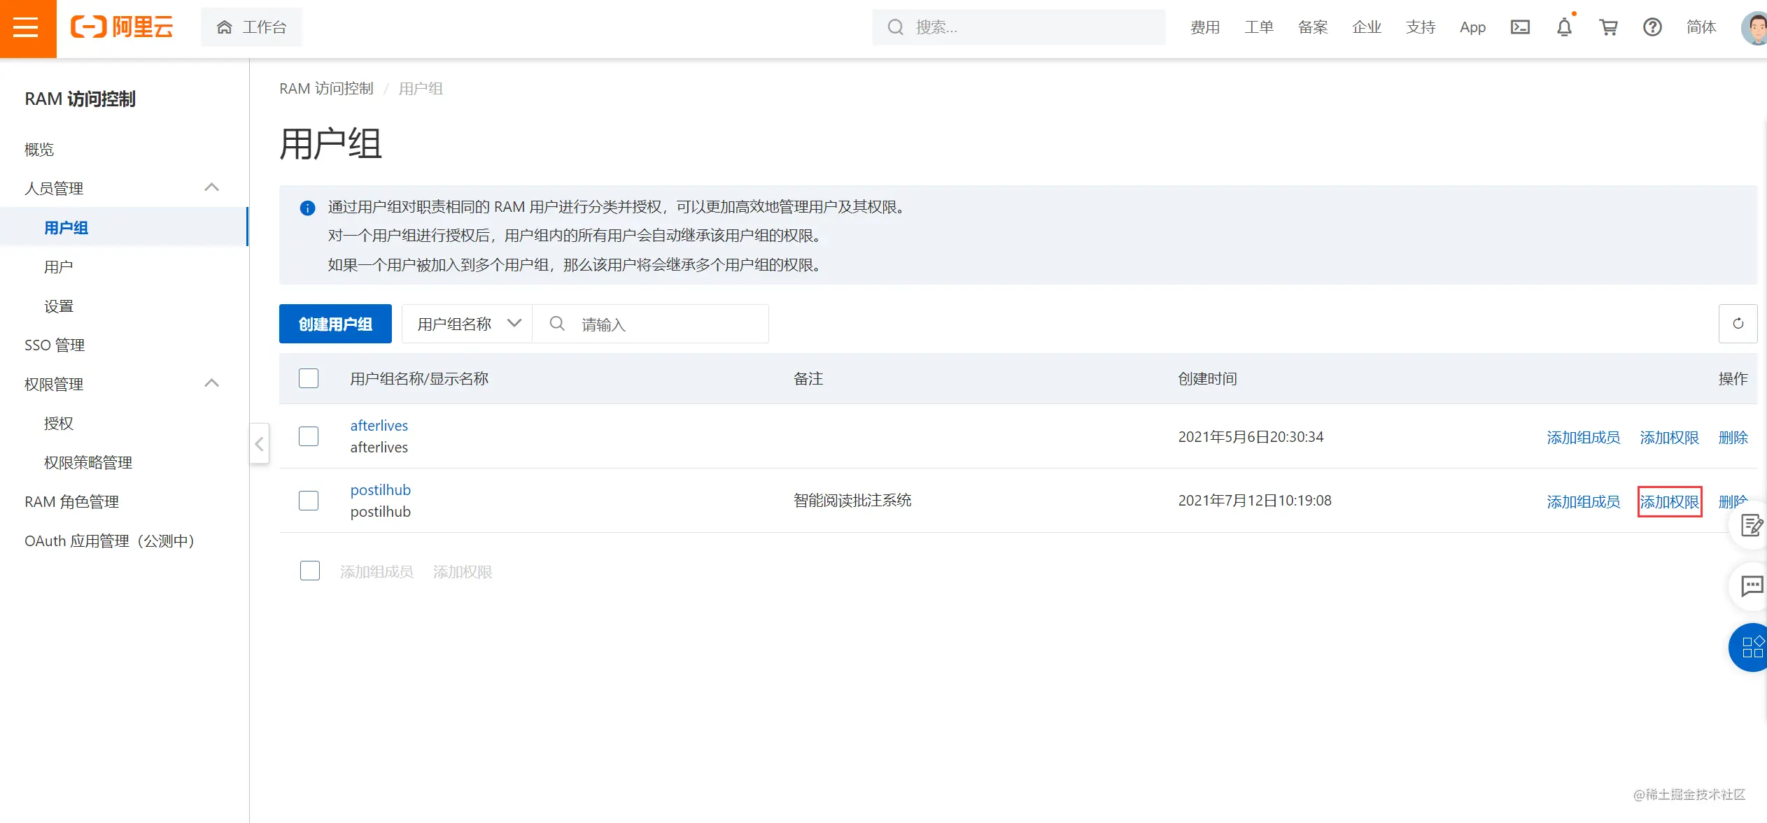The image size is (1767, 823).
Task: Select 用户 in sidebar
Action: [58, 266]
